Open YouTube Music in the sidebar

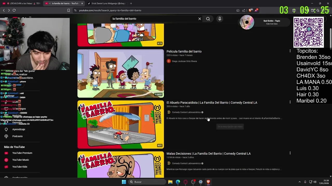pos(20,160)
